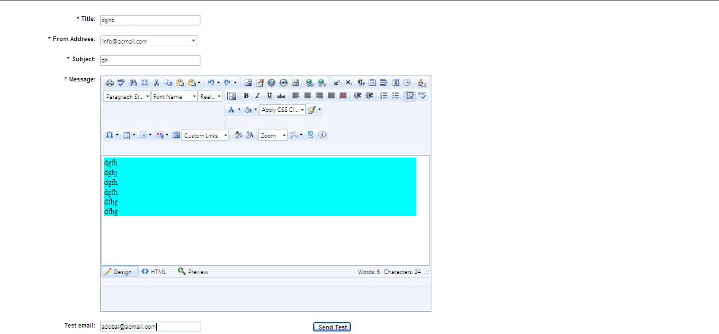Toggle bold formatting
The image size is (719, 334).
[x=246, y=96]
